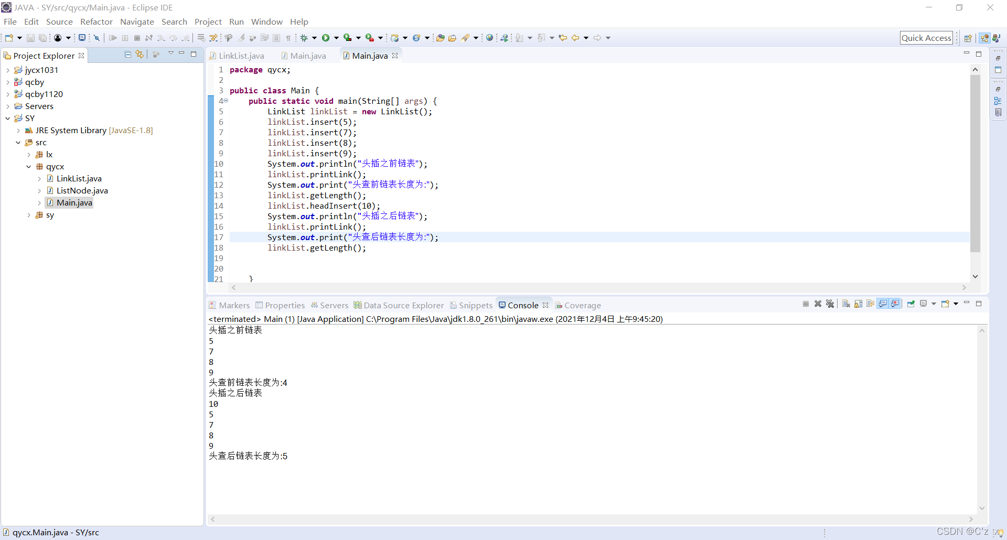The height and width of the screenshot is (540, 1007).
Task: Remove launch with Console X icon
Action: (818, 304)
